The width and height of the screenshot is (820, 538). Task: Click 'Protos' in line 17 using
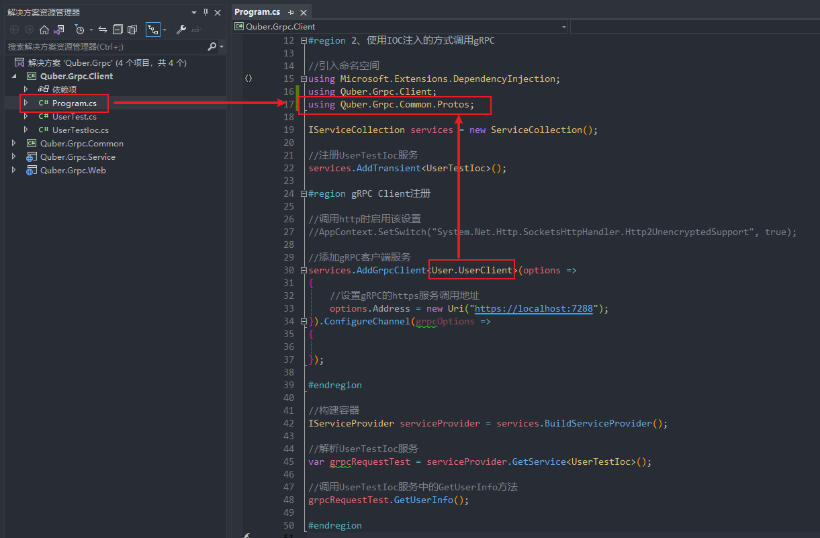[453, 104]
